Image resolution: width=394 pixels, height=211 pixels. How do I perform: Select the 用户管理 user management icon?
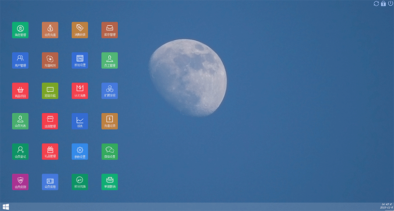tap(20, 60)
